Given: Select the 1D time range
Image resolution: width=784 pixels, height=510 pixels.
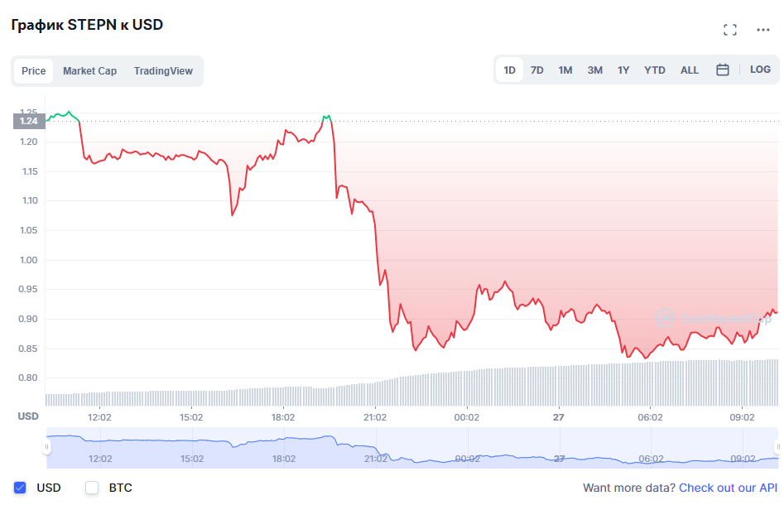Looking at the screenshot, I should tap(510, 70).
